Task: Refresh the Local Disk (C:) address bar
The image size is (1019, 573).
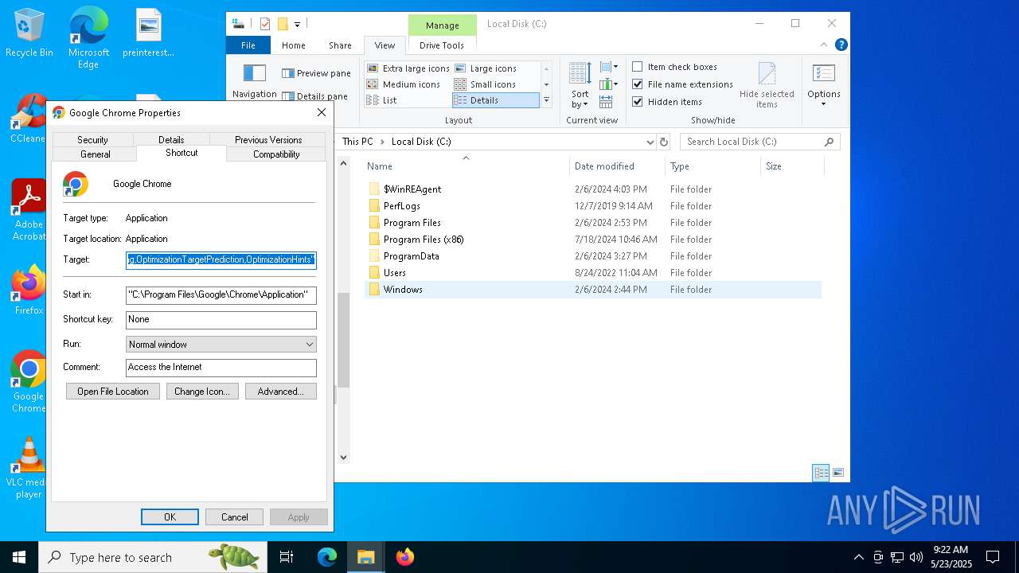Action: (664, 142)
